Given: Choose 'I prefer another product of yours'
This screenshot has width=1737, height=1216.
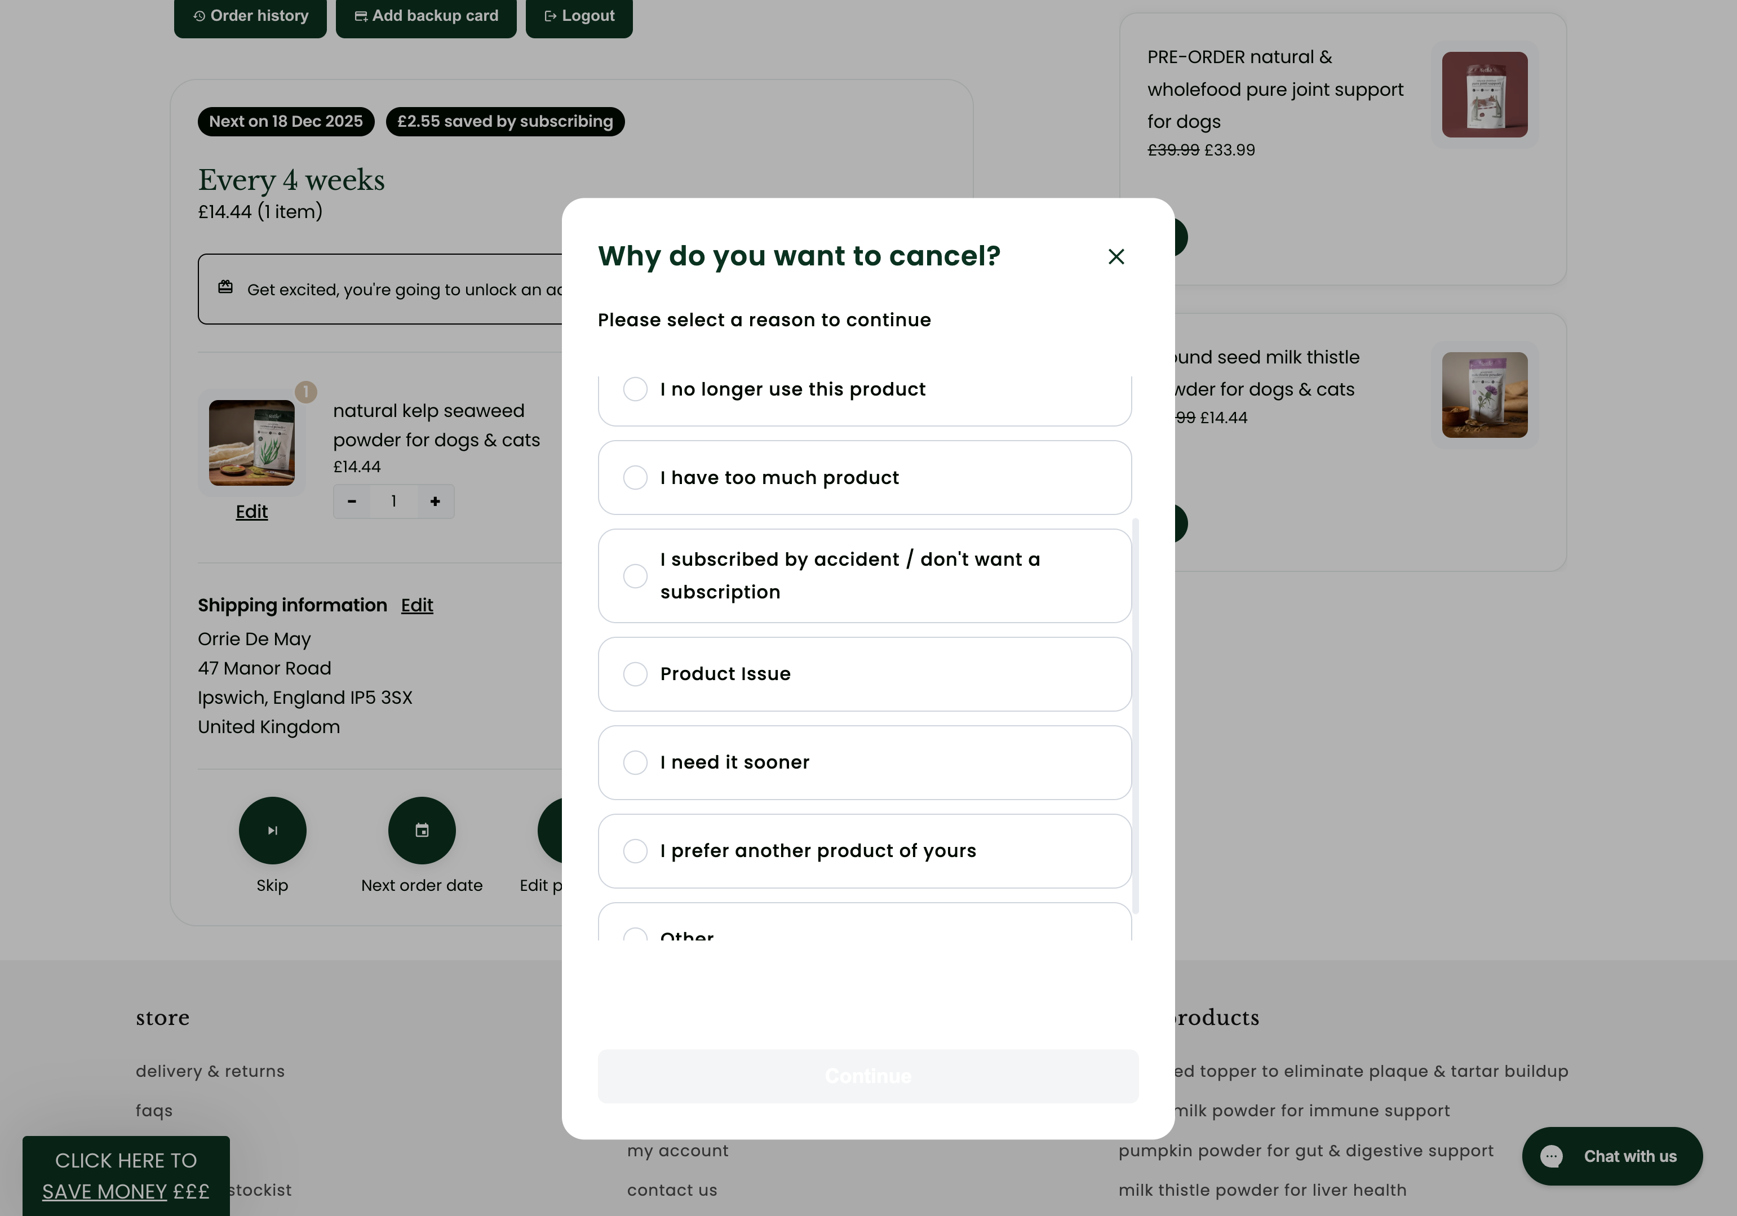Looking at the screenshot, I should (x=865, y=851).
